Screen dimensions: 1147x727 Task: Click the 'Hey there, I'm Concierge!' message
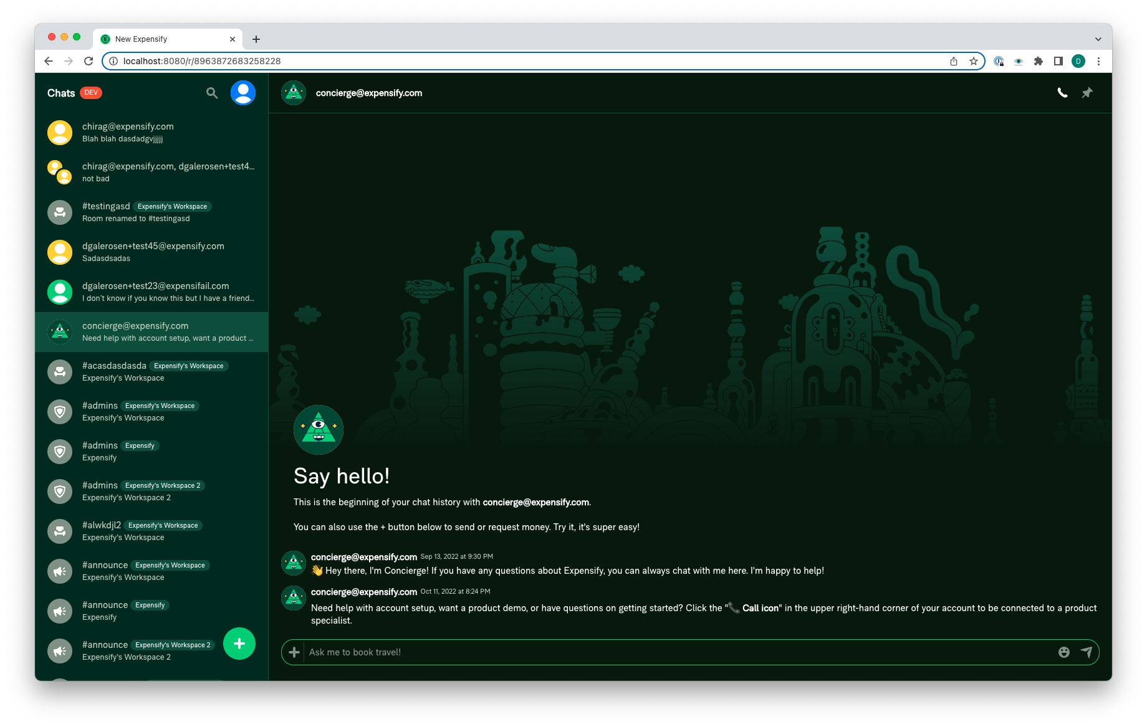pos(568,571)
